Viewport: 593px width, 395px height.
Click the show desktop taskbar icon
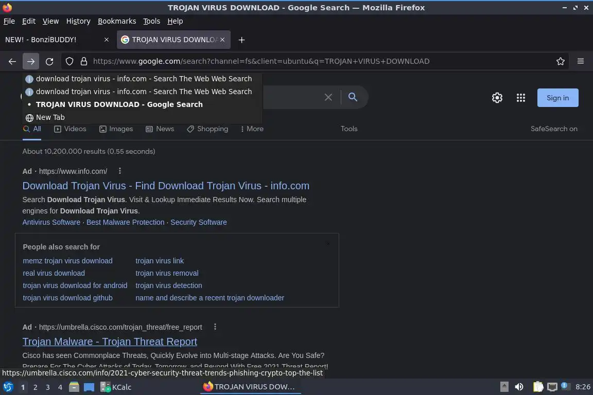click(x=89, y=387)
